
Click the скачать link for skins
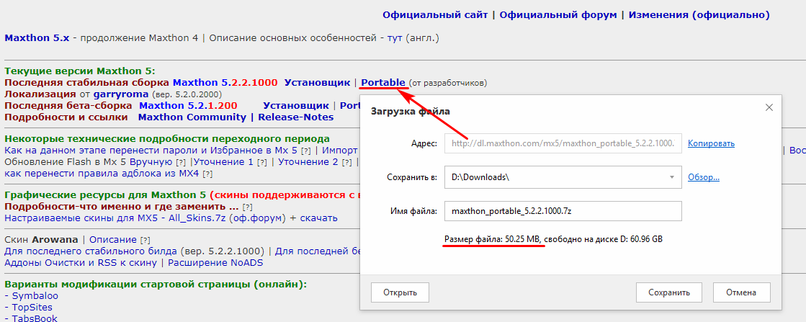[x=318, y=218]
